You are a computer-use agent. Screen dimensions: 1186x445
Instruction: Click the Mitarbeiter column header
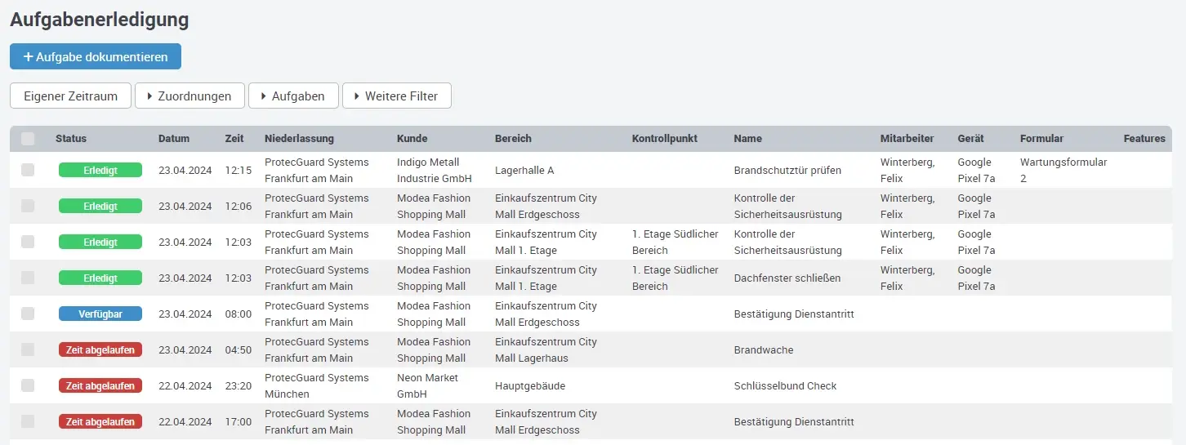(907, 139)
